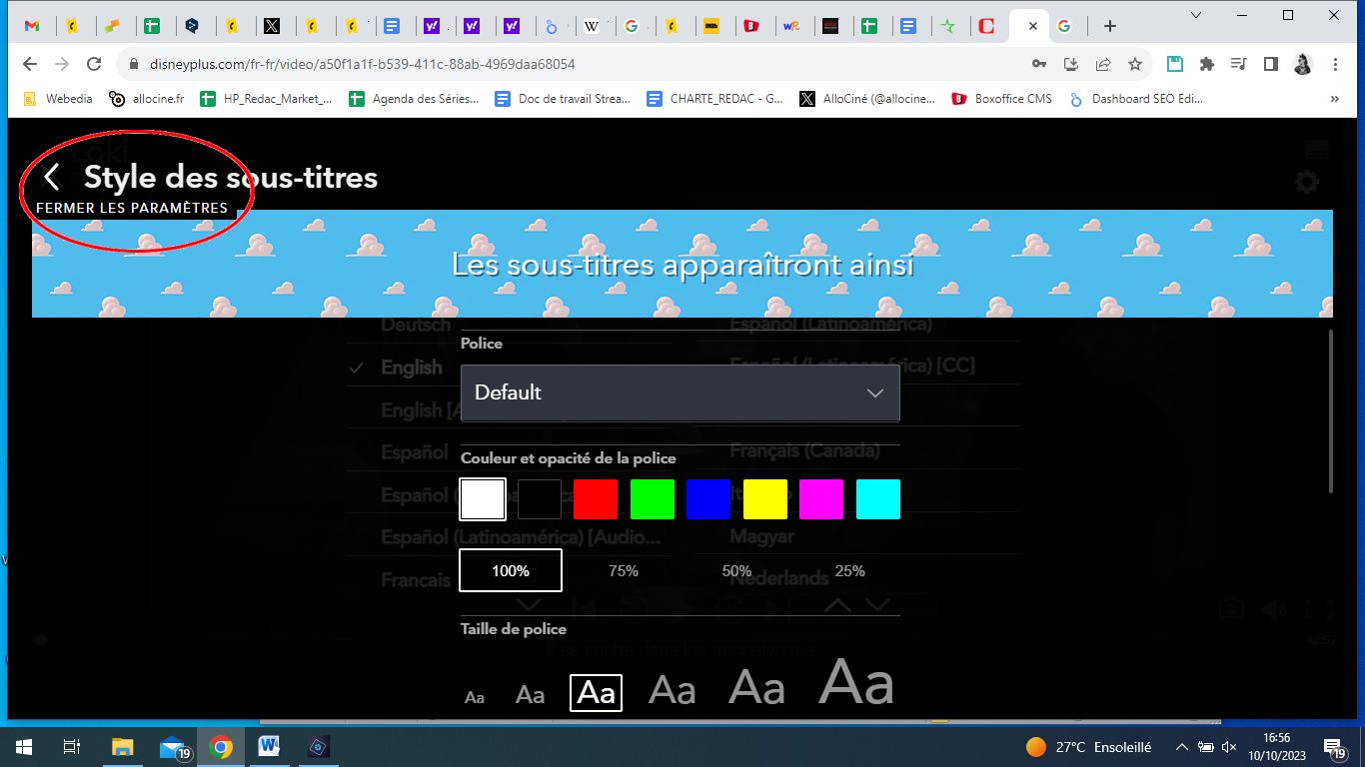Open the allocine.fr bookmark
Viewport: 1365px width, 767px height.
[147, 99]
